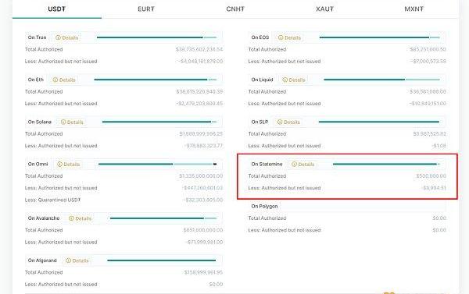The height and width of the screenshot is (294, 469).
Task: Open Details info icon for On Eth
Action: (x=55, y=80)
